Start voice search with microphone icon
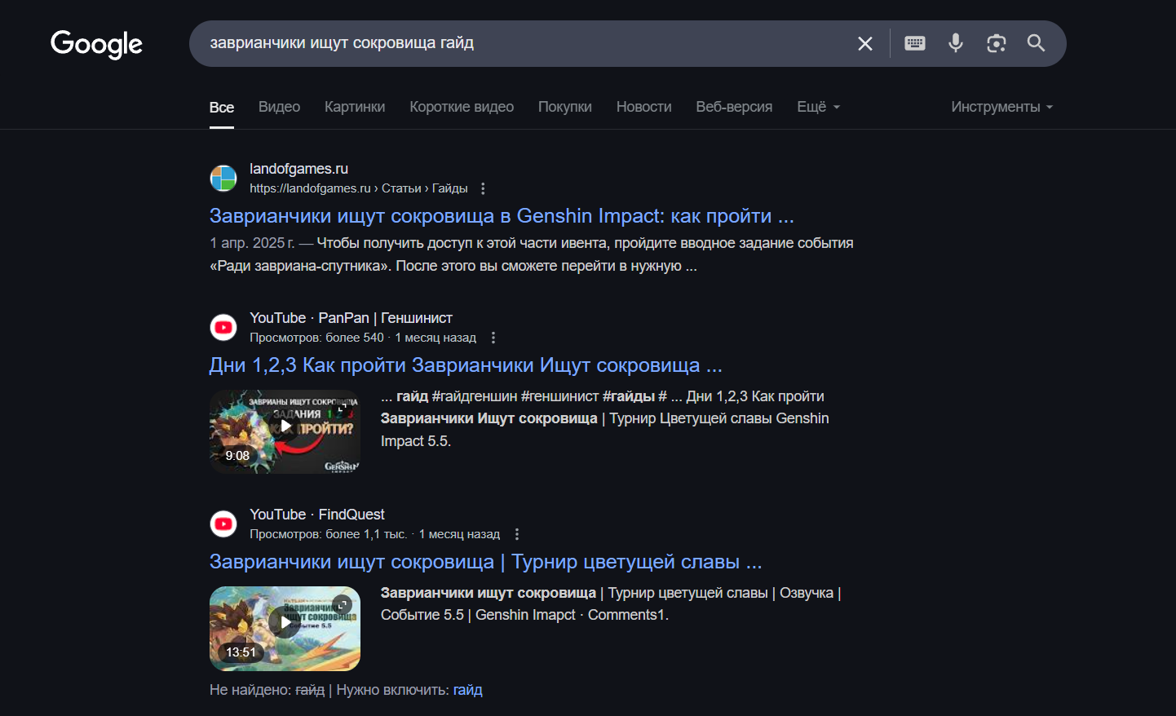The image size is (1176, 716). click(x=956, y=43)
